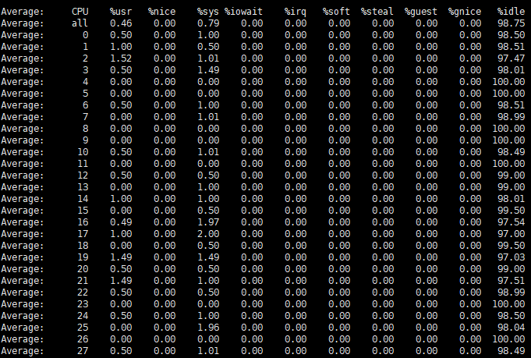Click the CPU number 5 label
531x358 pixels.
(x=85, y=94)
